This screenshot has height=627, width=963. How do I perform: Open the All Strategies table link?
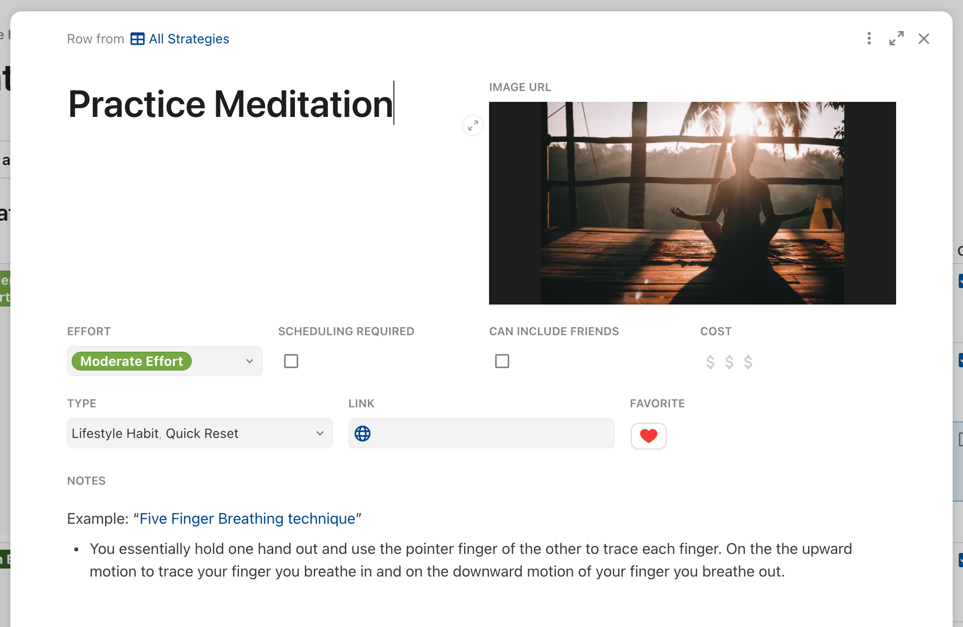point(189,39)
